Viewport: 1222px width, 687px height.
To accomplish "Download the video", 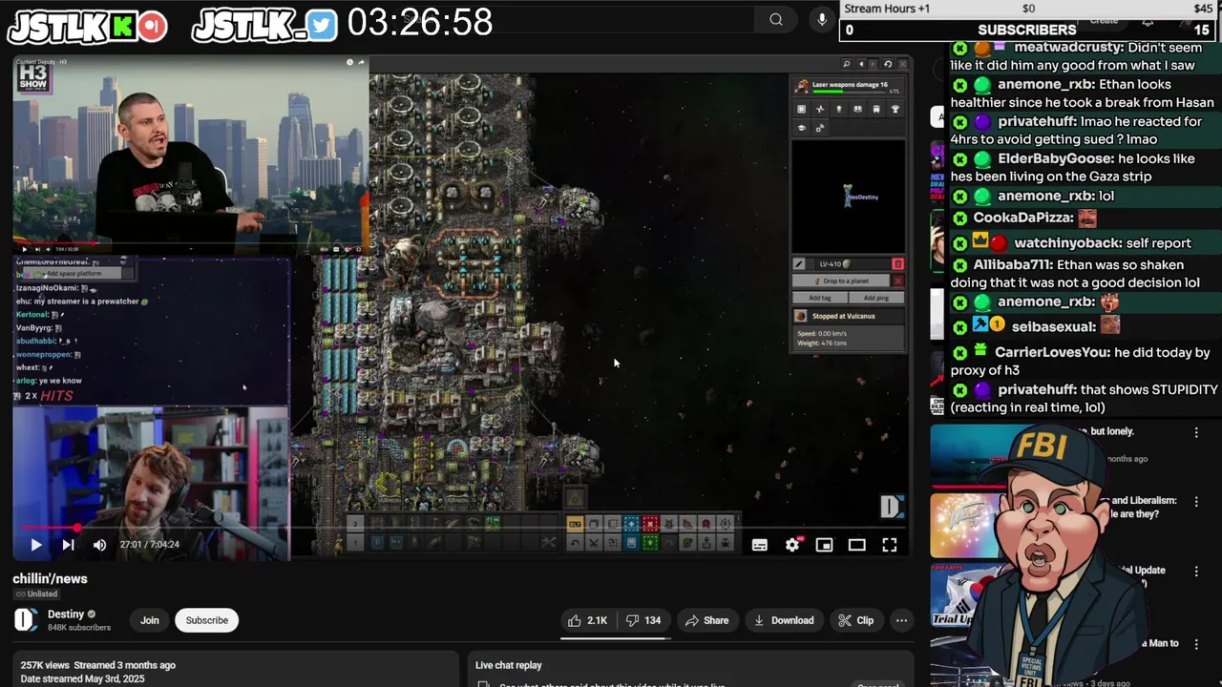I will pyautogui.click(x=784, y=620).
